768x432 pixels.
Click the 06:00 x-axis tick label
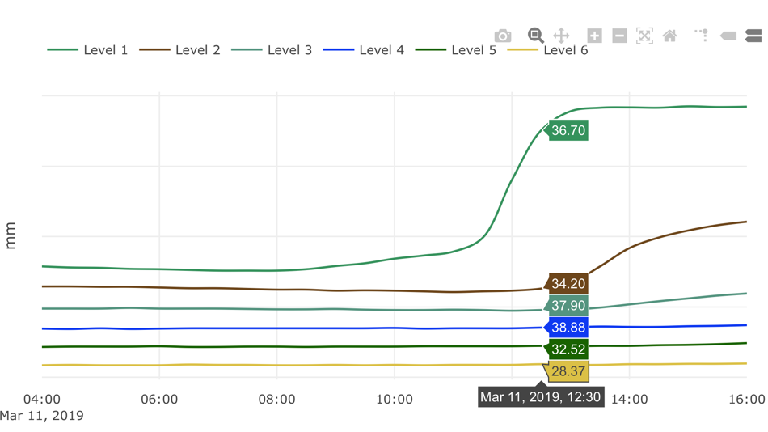pos(159,399)
